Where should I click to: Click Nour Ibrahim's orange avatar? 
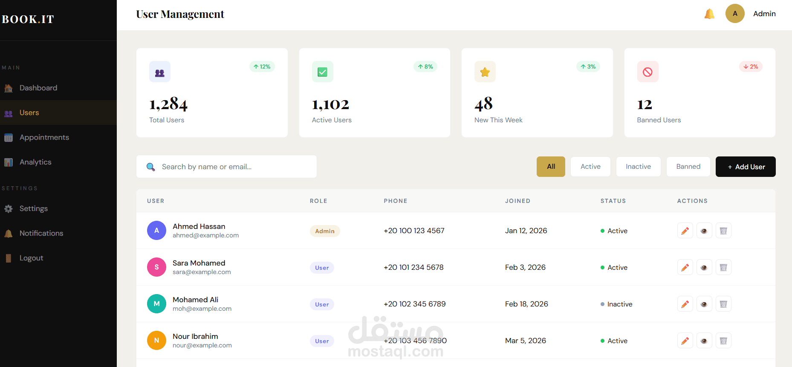coord(156,340)
